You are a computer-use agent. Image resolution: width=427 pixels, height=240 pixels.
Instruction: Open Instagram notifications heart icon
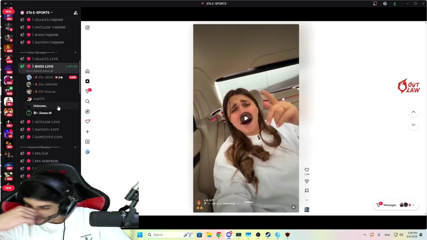pos(87,121)
